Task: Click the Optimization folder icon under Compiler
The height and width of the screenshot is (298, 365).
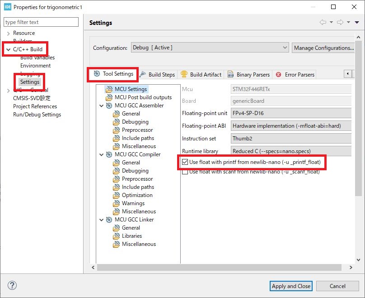Action: coord(117,195)
